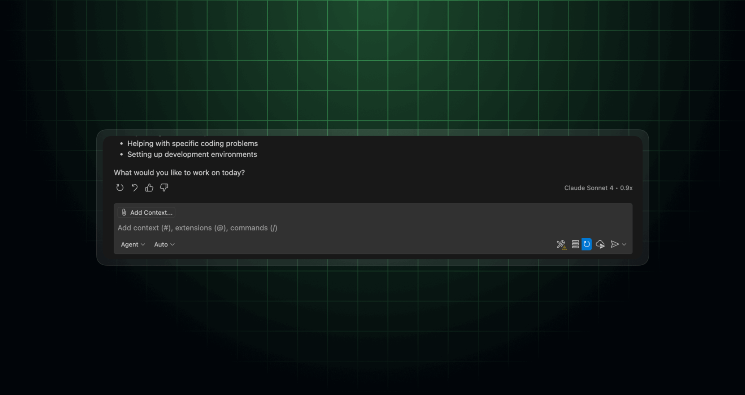Open the configure tools wrench icon
Image resolution: width=745 pixels, height=395 pixels.
click(560, 244)
